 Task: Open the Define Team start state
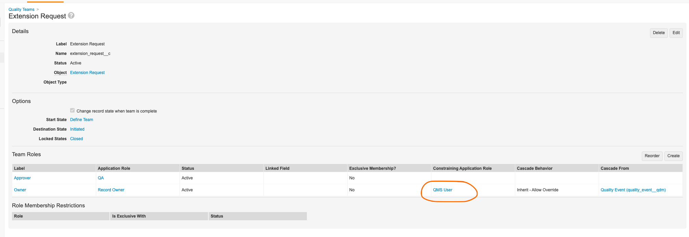(x=81, y=120)
